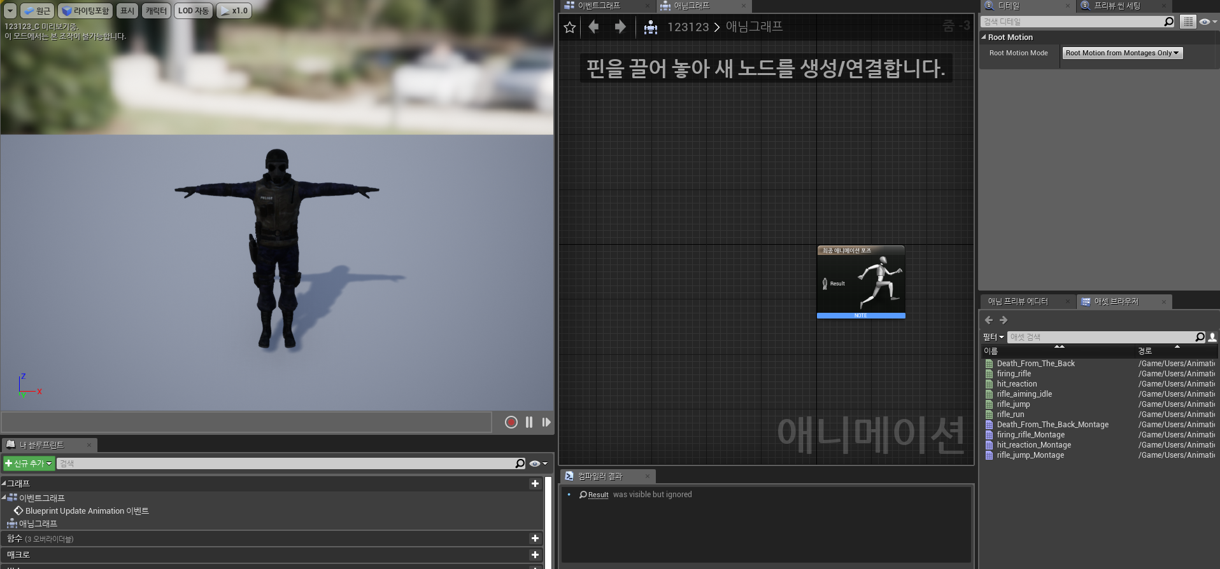Select the rifle_jump_Montage asset
This screenshot has height=569, width=1220.
(1030, 455)
